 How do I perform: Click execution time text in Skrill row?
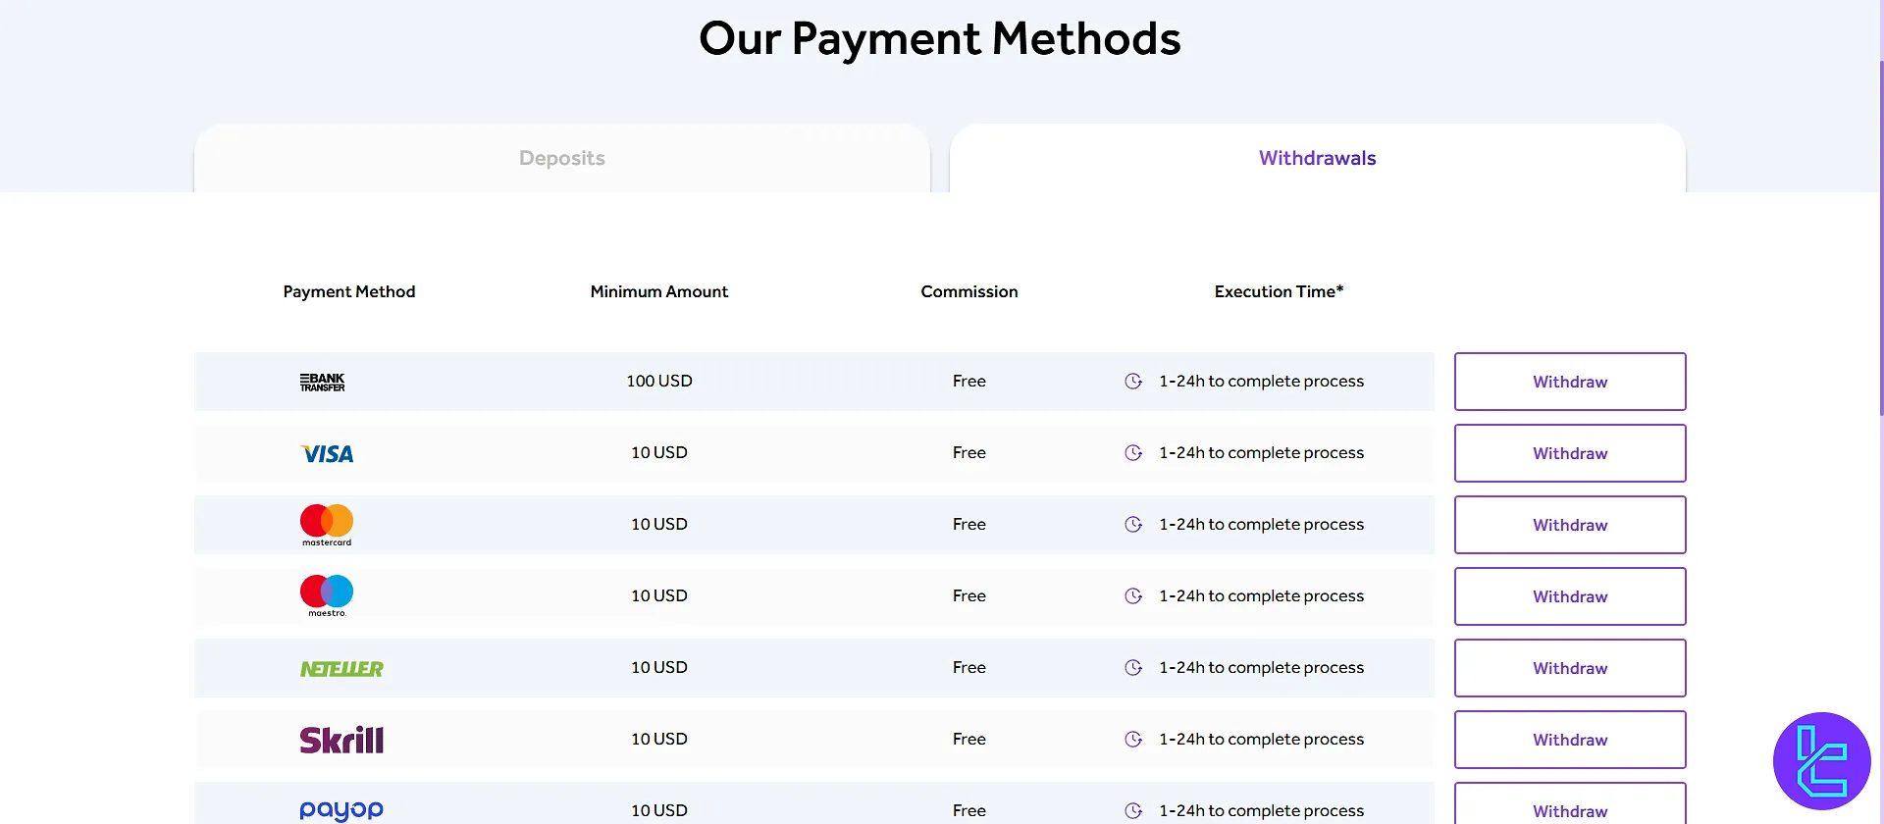[x=1262, y=739]
